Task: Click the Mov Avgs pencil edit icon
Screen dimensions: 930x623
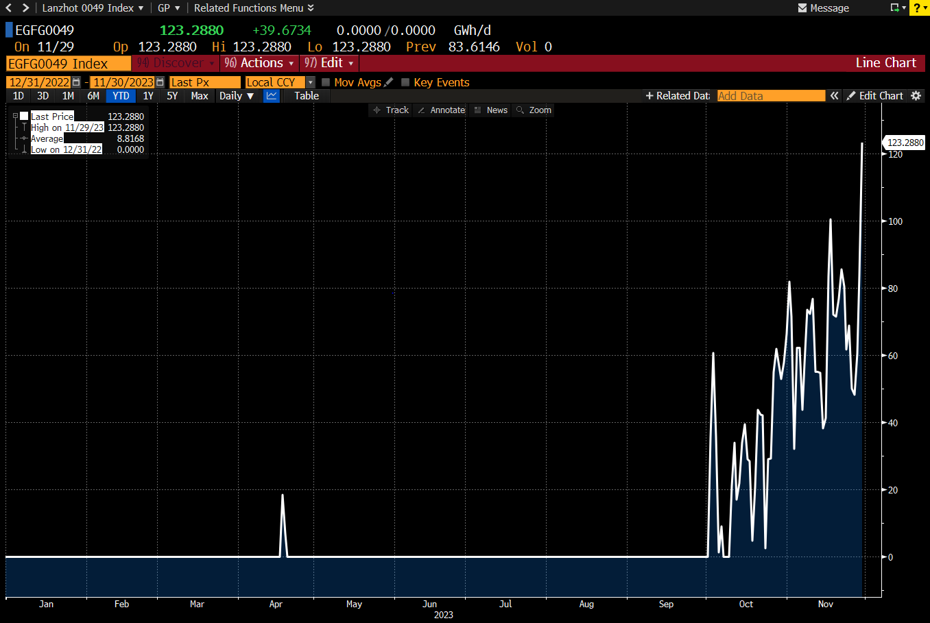Action: 389,82
